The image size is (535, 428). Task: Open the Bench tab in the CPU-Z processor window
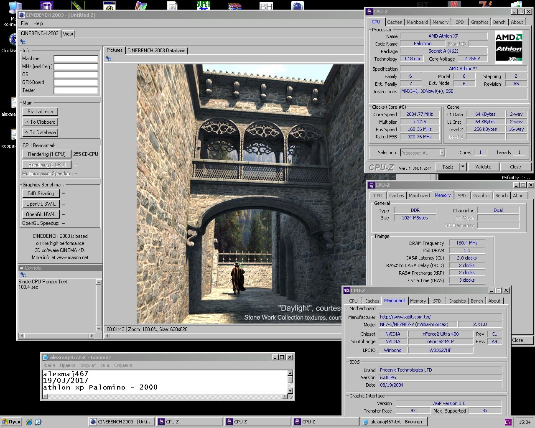click(499, 22)
